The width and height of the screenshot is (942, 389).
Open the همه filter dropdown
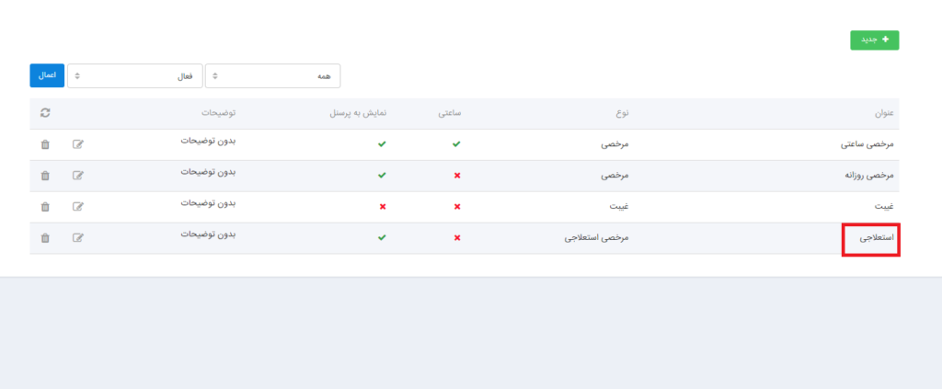pos(272,76)
